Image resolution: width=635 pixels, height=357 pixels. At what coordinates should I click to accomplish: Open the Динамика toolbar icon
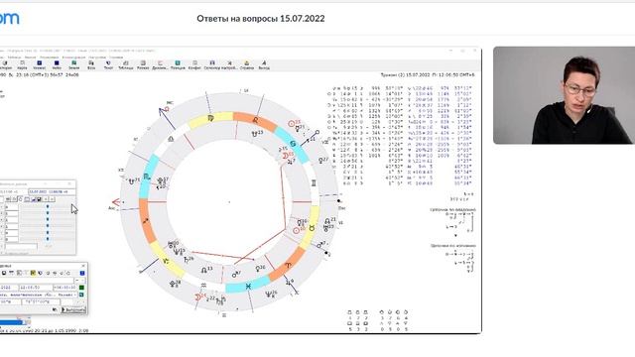tap(160, 65)
